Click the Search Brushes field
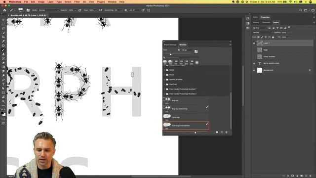The image size is (316, 178). tap(182, 58)
